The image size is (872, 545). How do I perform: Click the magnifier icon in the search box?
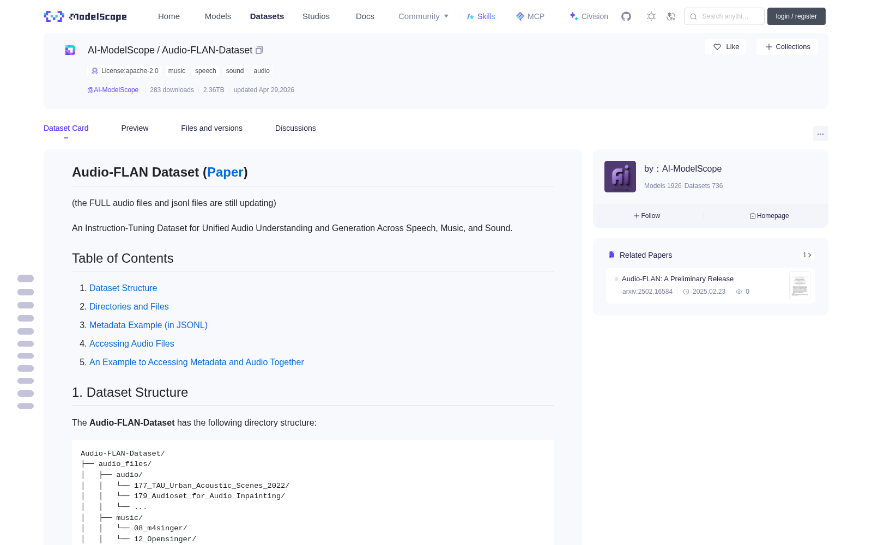click(693, 16)
